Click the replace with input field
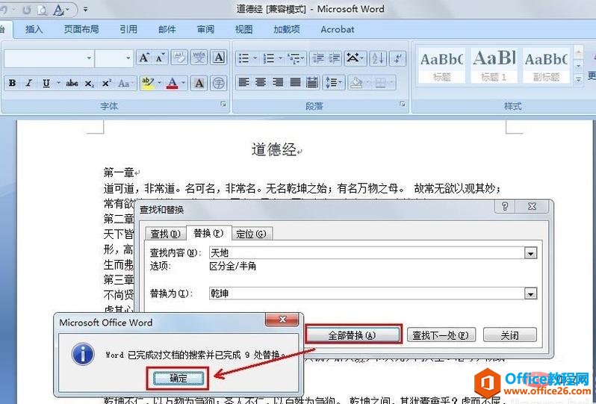The image size is (596, 404). (367, 293)
